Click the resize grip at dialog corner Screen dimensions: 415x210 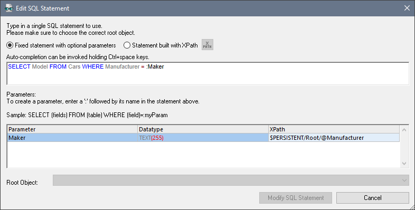[411, 206]
